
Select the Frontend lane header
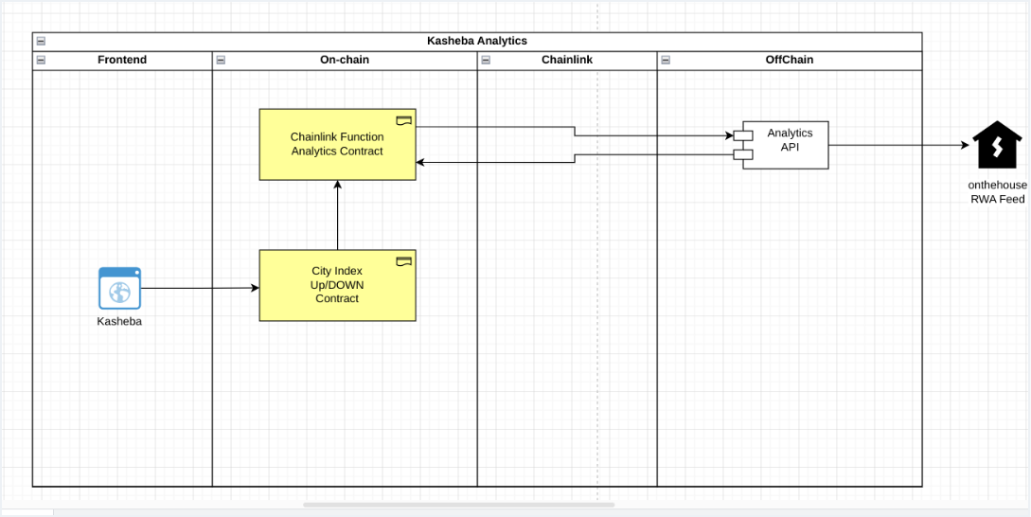pos(122,61)
